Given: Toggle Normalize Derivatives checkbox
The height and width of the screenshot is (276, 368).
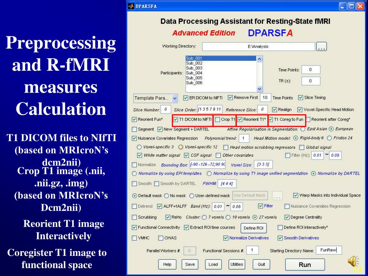Looking at the screenshot, I should (226, 238).
